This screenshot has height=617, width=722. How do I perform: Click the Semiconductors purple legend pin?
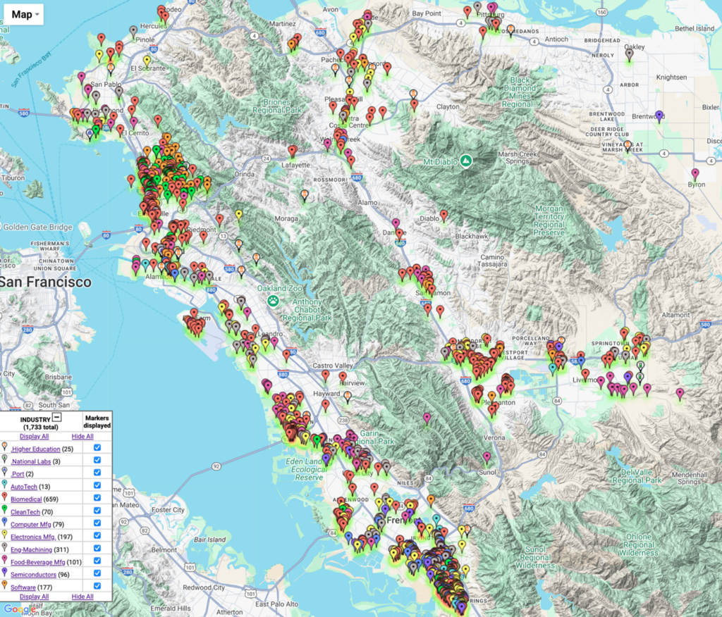pyautogui.click(x=5, y=573)
